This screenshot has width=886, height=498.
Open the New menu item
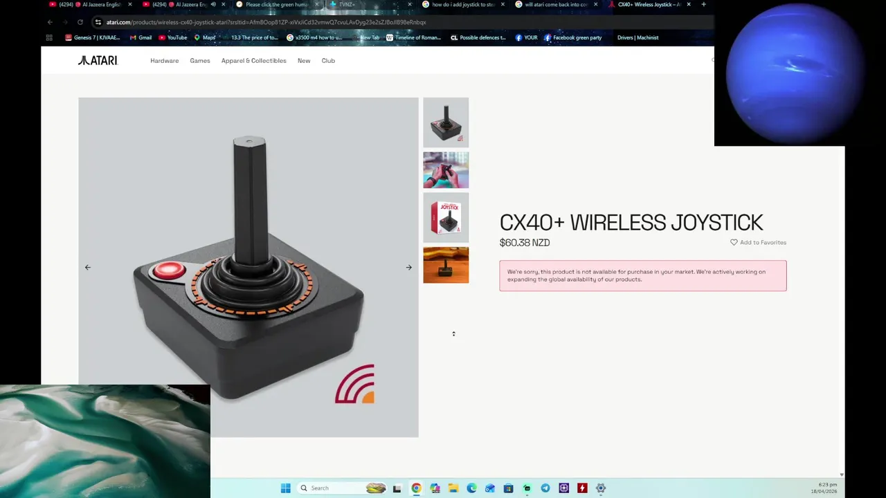click(304, 61)
